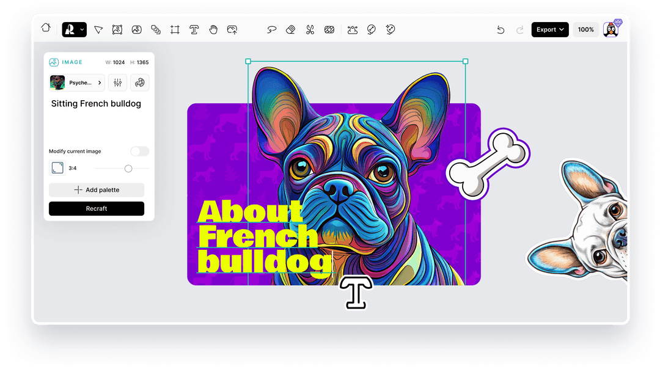Activate the Text tool in the toolbar

(194, 29)
